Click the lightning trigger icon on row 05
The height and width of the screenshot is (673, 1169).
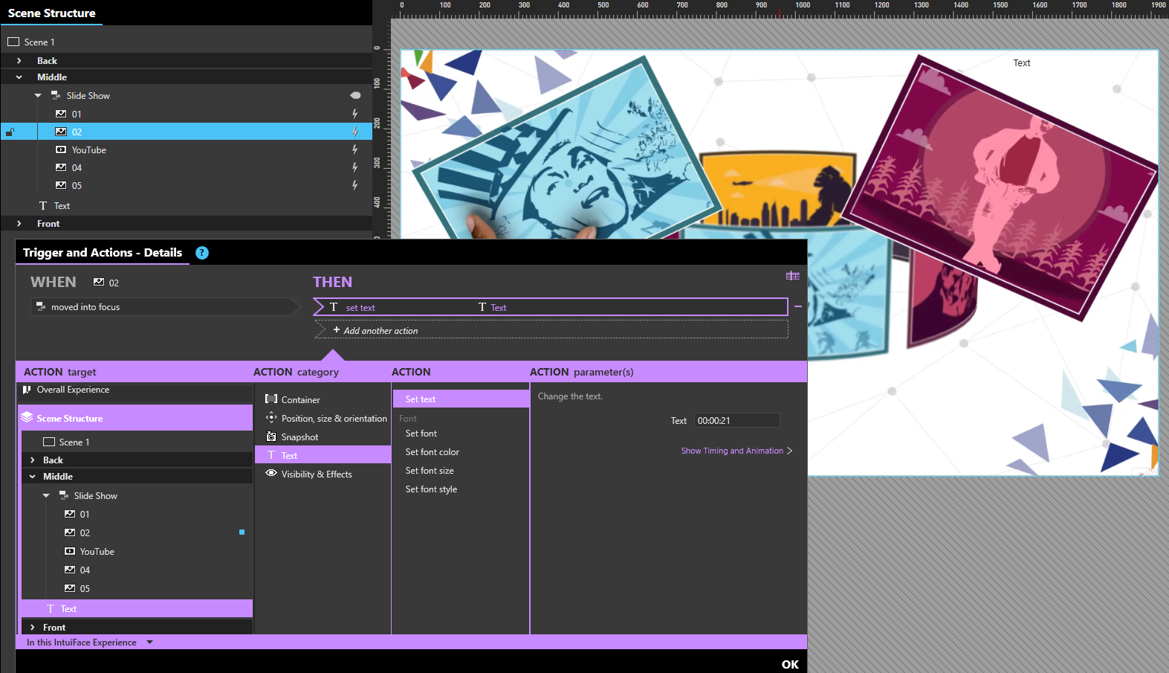tap(354, 185)
